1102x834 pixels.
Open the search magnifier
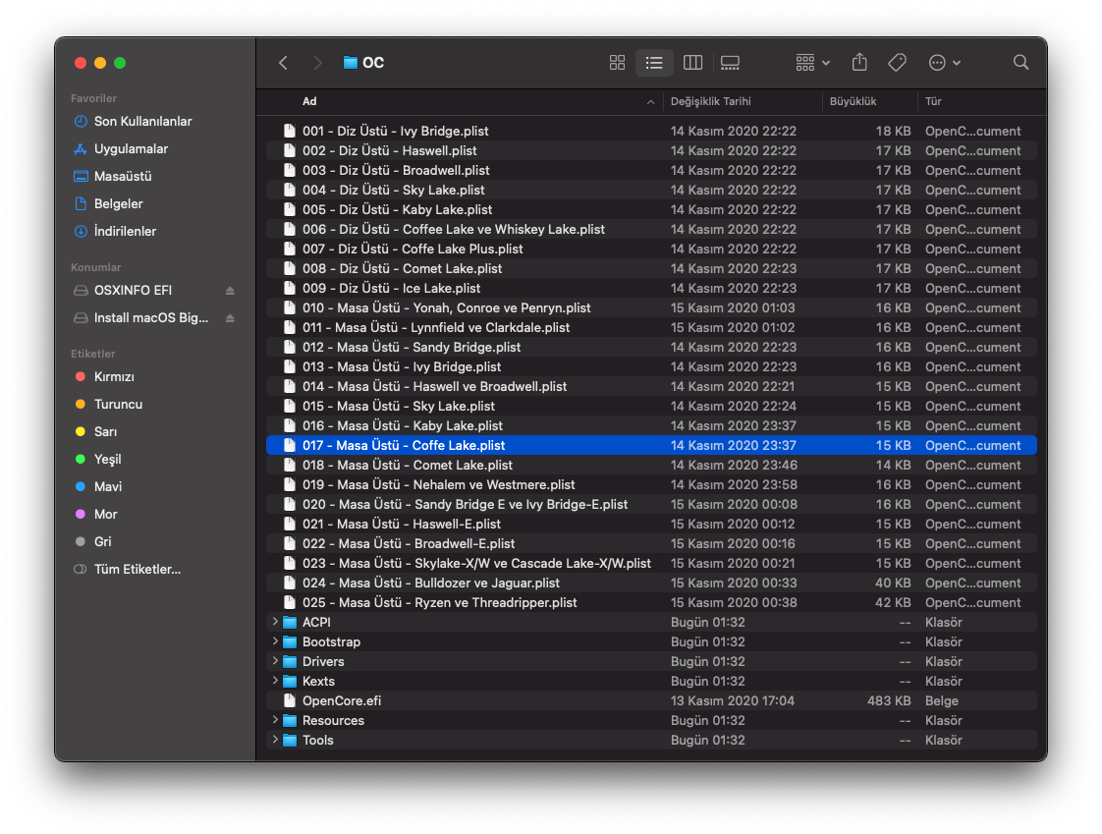1020,63
